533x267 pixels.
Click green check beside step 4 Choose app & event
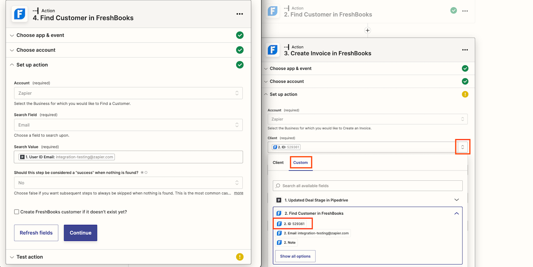click(240, 35)
